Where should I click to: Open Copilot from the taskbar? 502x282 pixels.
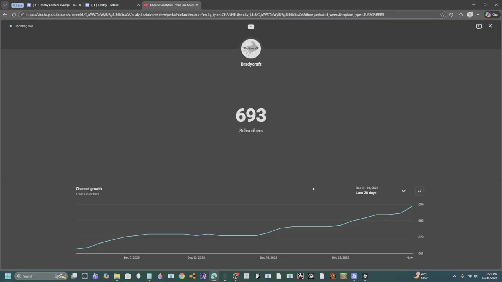point(106,276)
